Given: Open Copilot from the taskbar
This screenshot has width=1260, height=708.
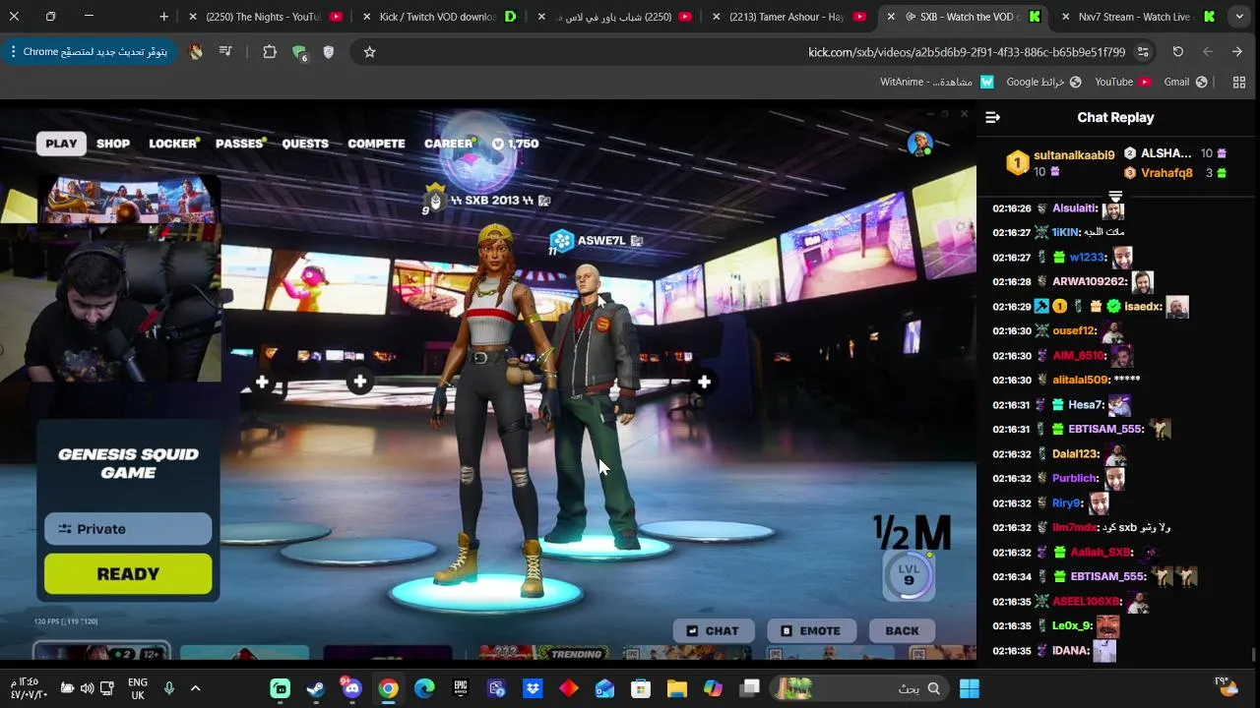Looking at the screenshot, I should 713,688.
